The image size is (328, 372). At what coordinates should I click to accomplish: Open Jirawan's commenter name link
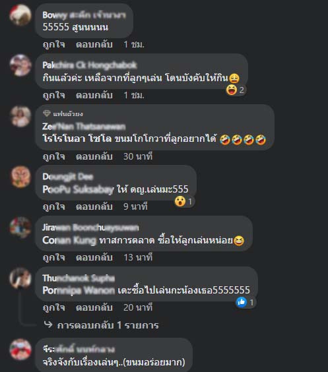pyautogui.click(x=90, y=228)
